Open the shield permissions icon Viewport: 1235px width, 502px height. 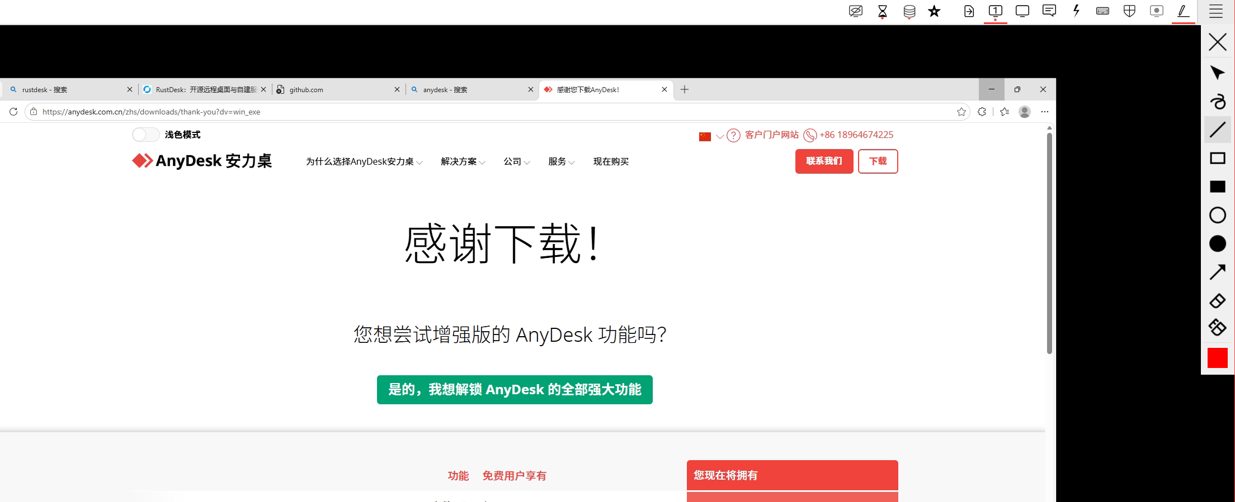pyautogui.click(x=1129, y=11)
